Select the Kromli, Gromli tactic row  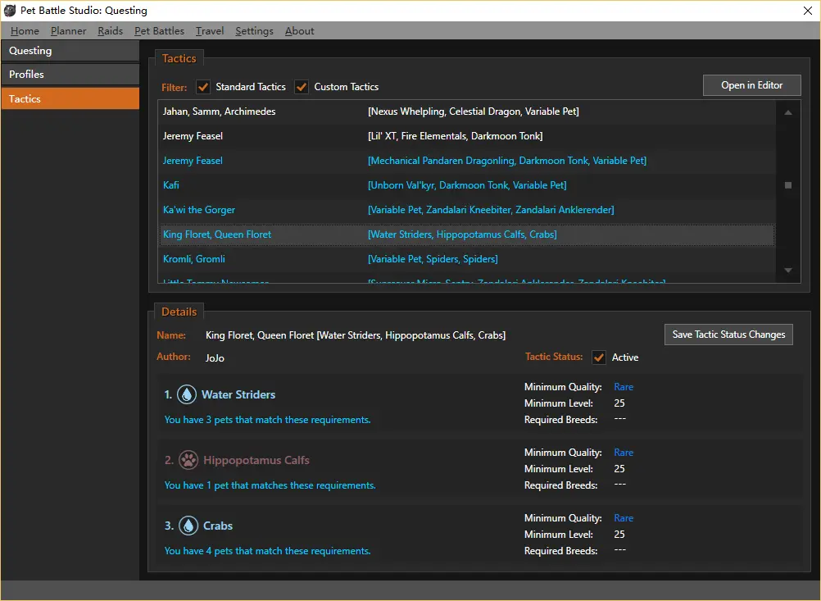(x=466, y=259)
